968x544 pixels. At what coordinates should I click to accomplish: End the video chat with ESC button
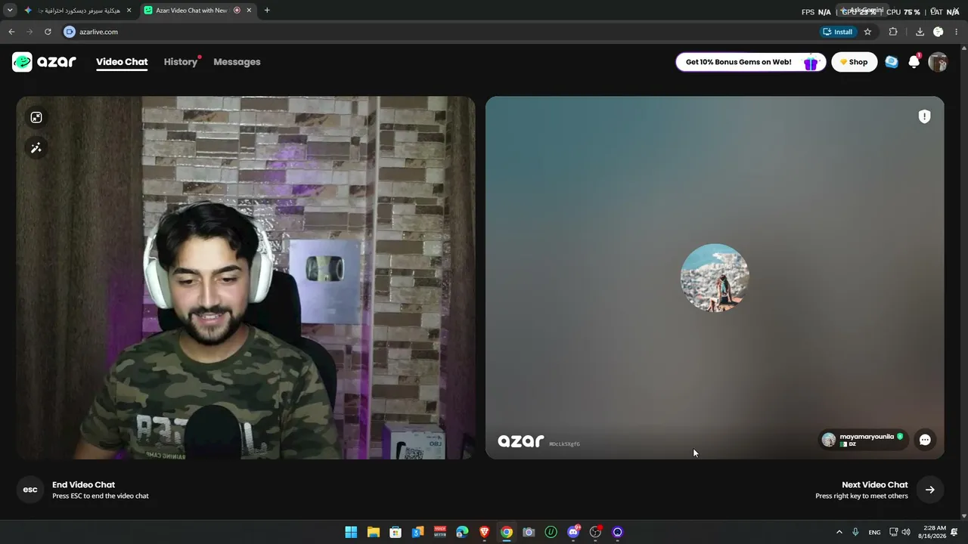pos(30,490)
